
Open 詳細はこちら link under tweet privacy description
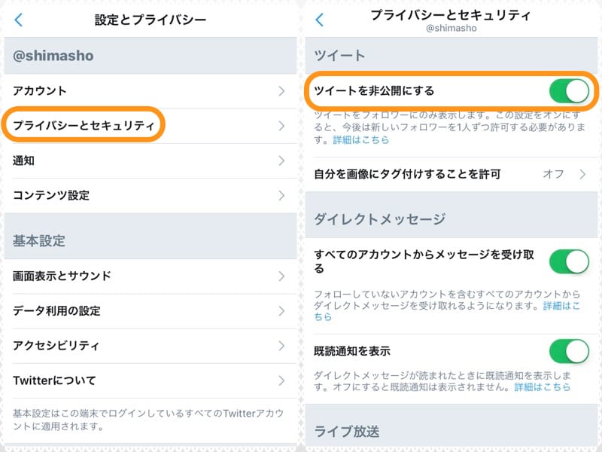(x=360, y=140)
